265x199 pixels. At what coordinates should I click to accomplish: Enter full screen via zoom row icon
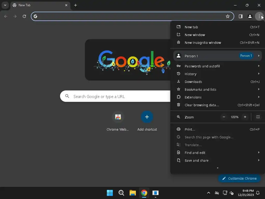pos(258,117)
